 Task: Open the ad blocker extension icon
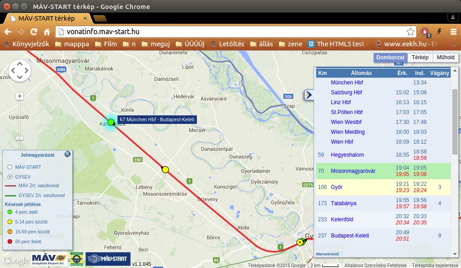pyautogui.click(x=425, y=32)
